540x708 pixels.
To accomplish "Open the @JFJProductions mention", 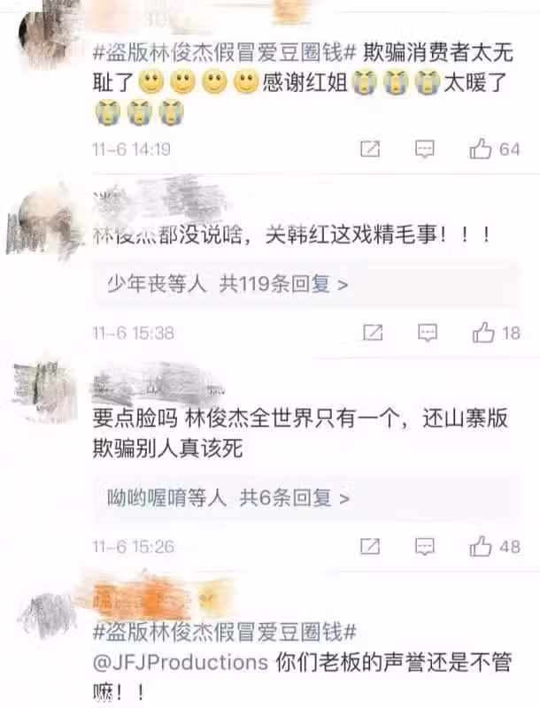I will [x=181, y=662].
